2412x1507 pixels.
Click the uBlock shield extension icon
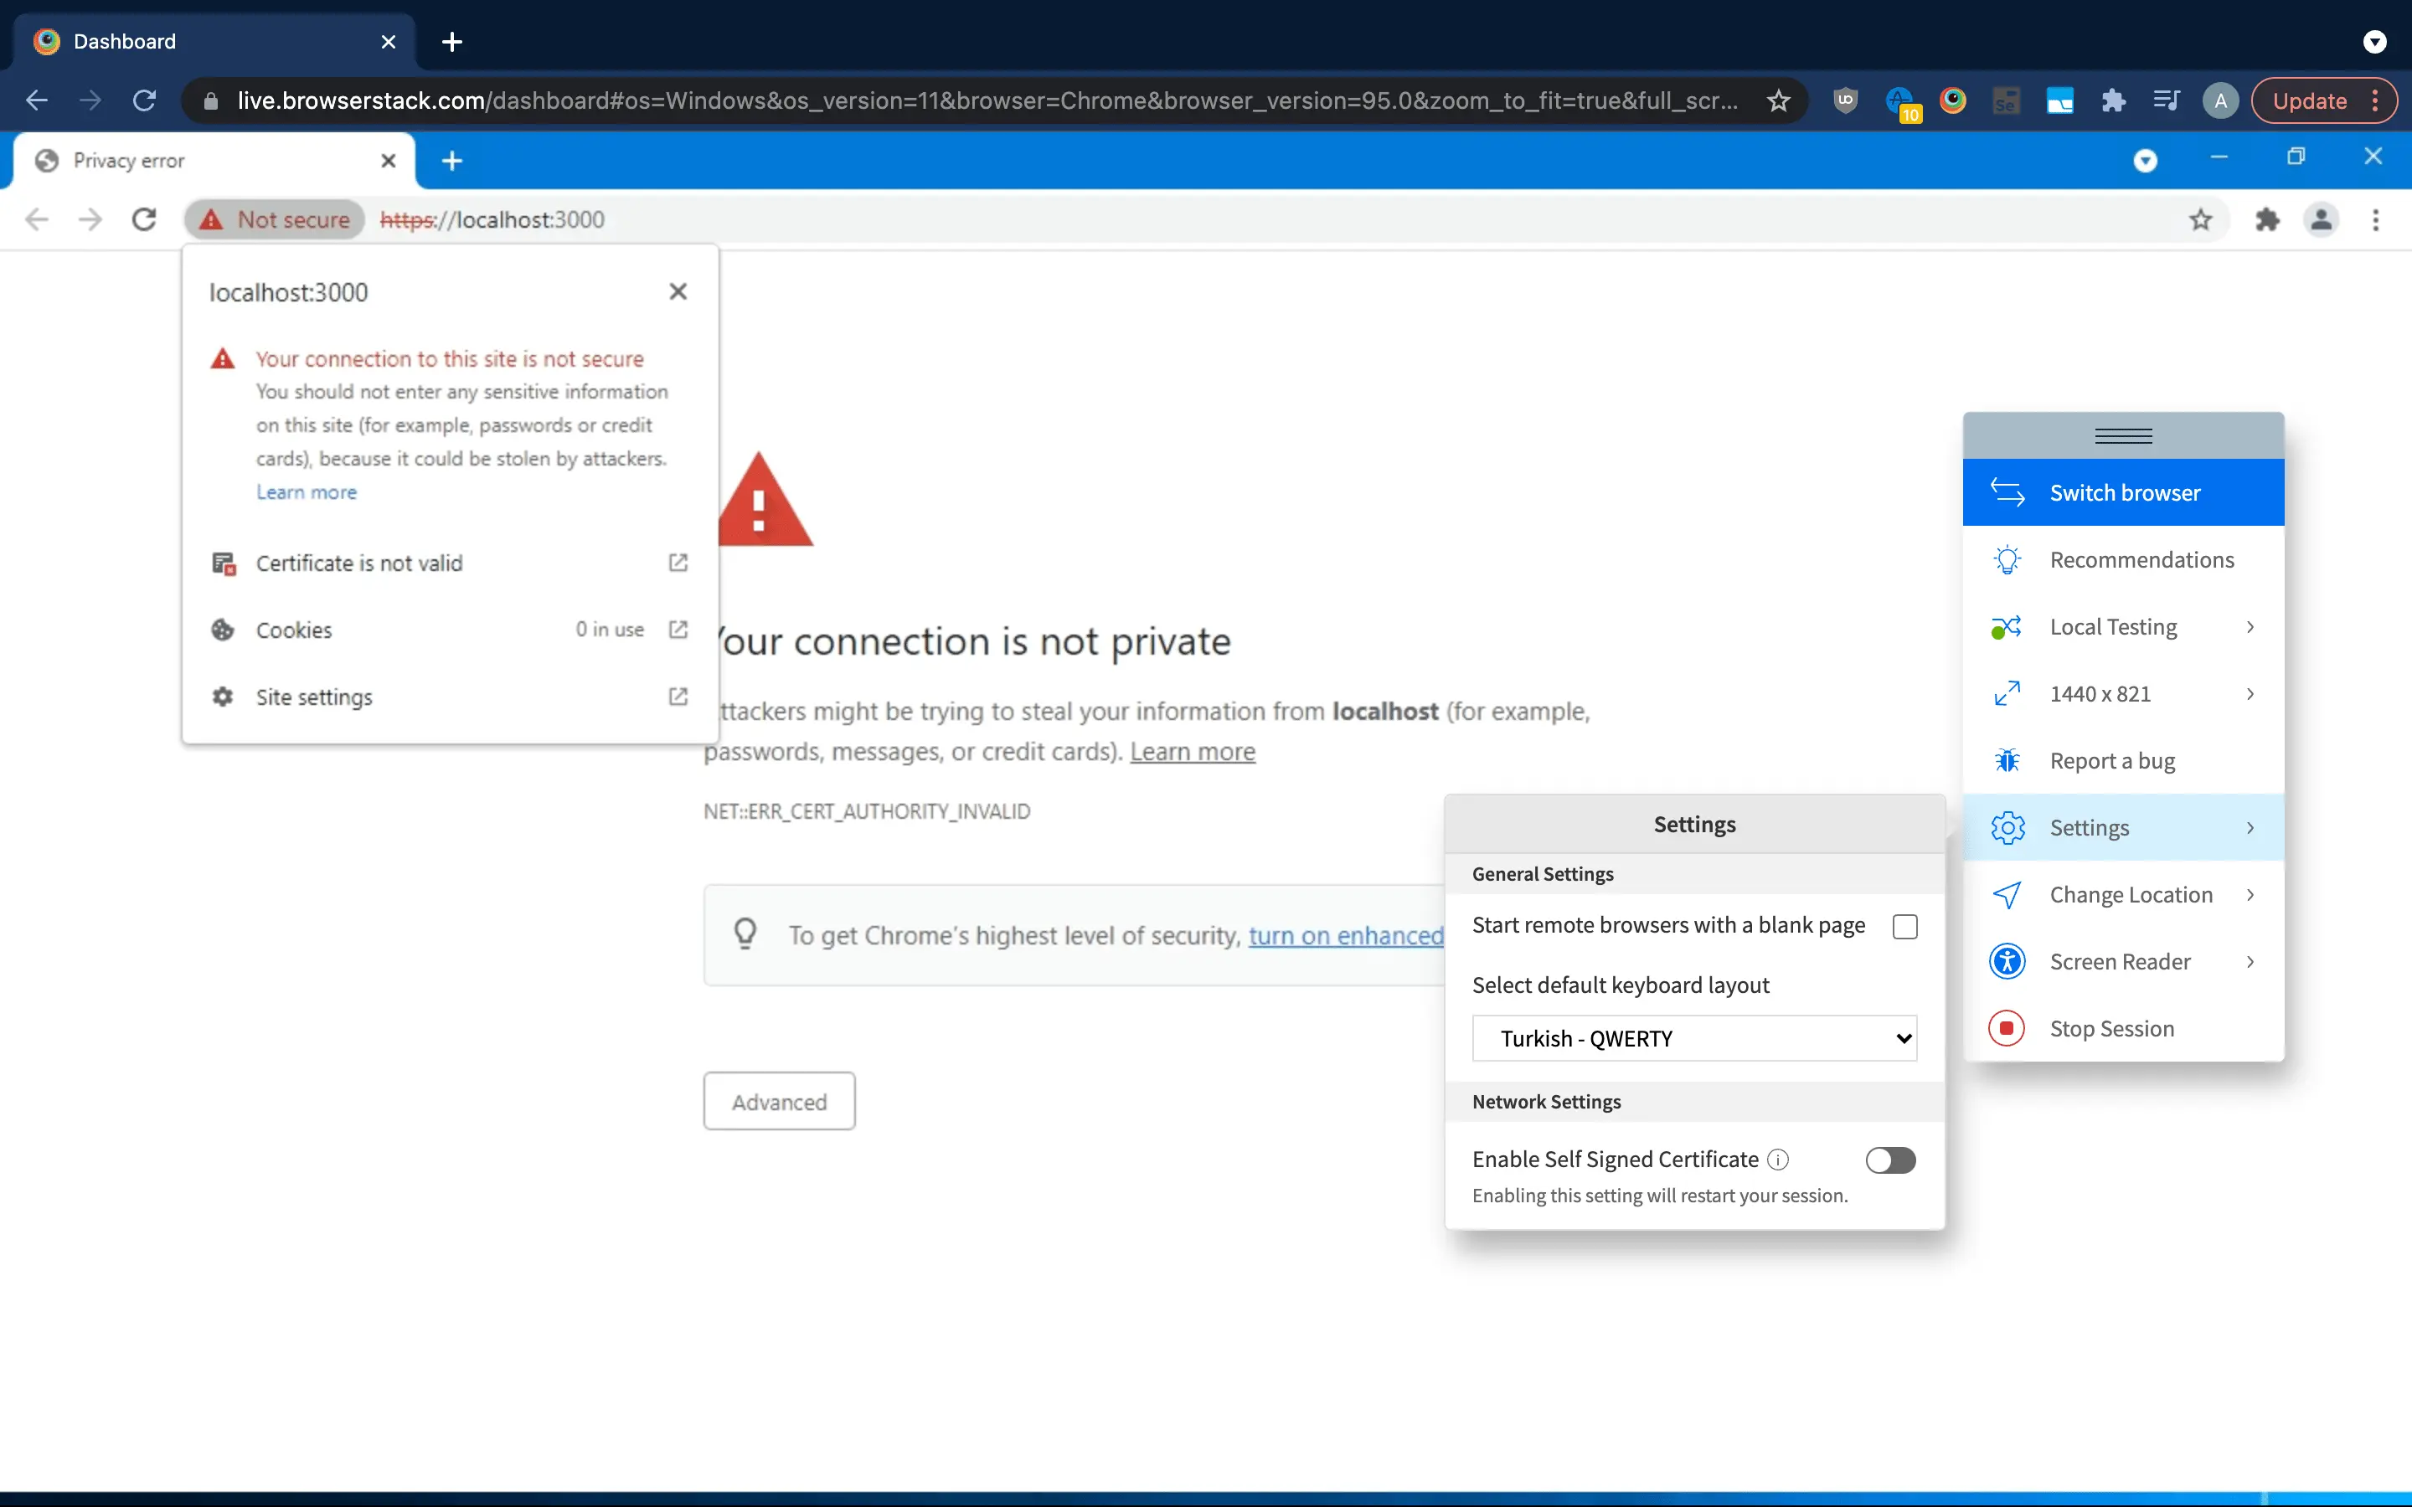pos(1845,100)
